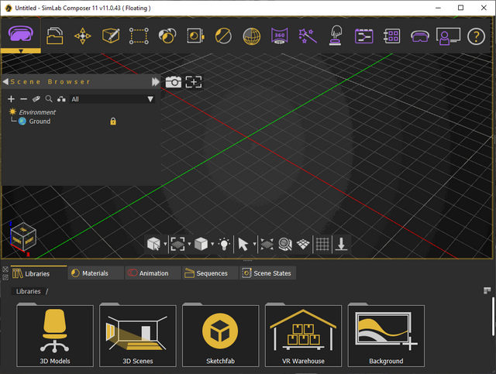Open the Scene States tab
The image size is (496, 374).
(267, 273)
